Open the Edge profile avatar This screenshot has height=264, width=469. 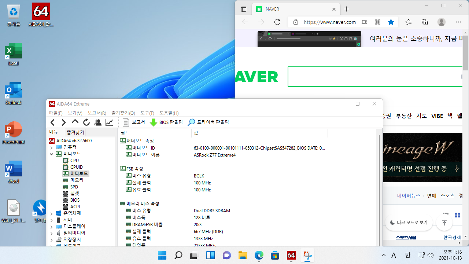pyautogui.click(x=442, y=22)
